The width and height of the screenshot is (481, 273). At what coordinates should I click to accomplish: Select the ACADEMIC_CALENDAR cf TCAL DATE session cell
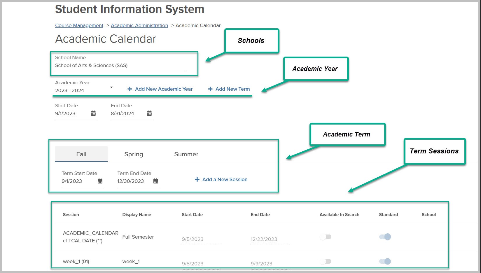coord(91,237)
